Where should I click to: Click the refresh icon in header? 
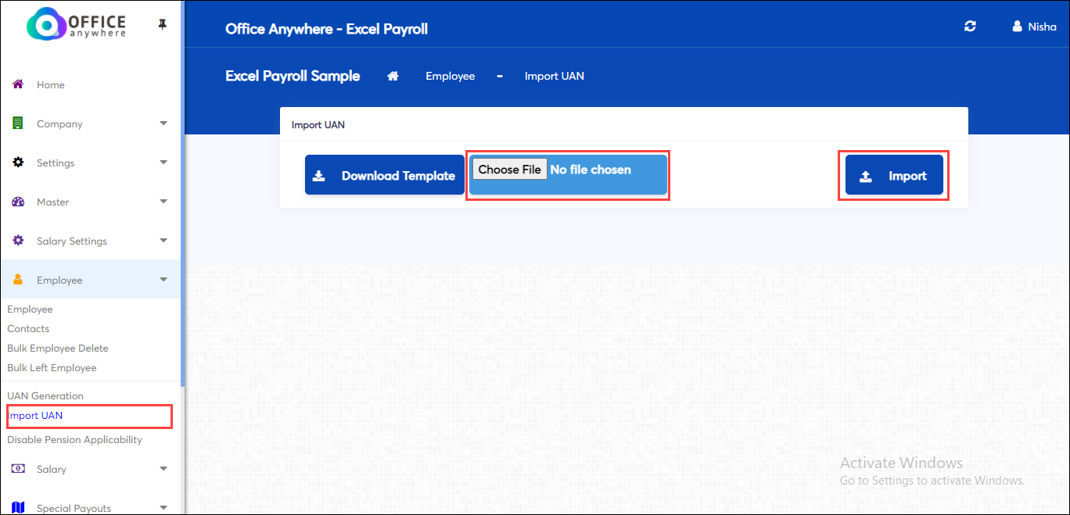(970, 26)
